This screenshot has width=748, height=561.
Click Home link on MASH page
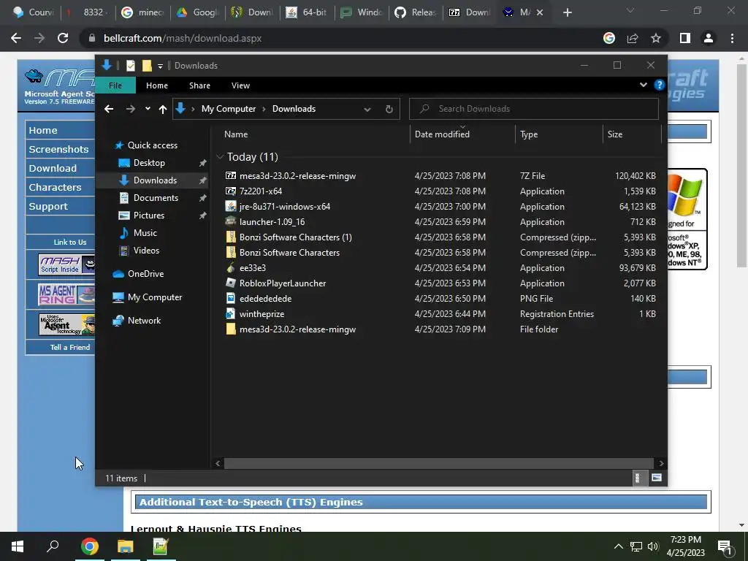pos(43,130)
